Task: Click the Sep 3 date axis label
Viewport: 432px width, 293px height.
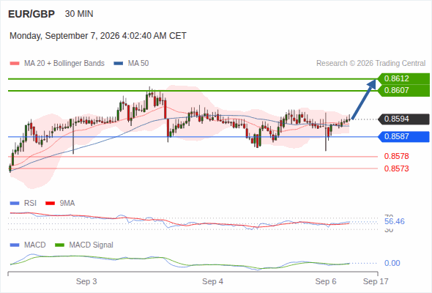Action: (x=86, y=281)
